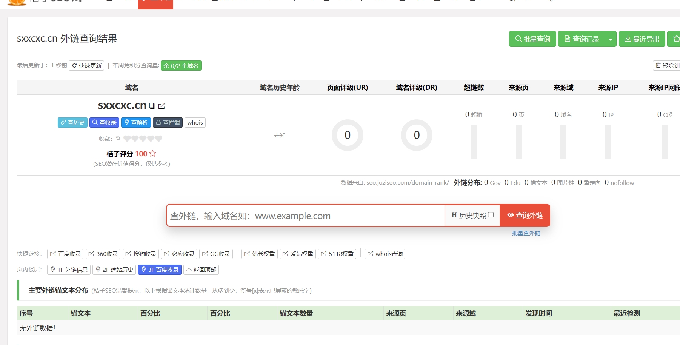Expand the dropdown arrow beside 查询记录

[611, 39]
